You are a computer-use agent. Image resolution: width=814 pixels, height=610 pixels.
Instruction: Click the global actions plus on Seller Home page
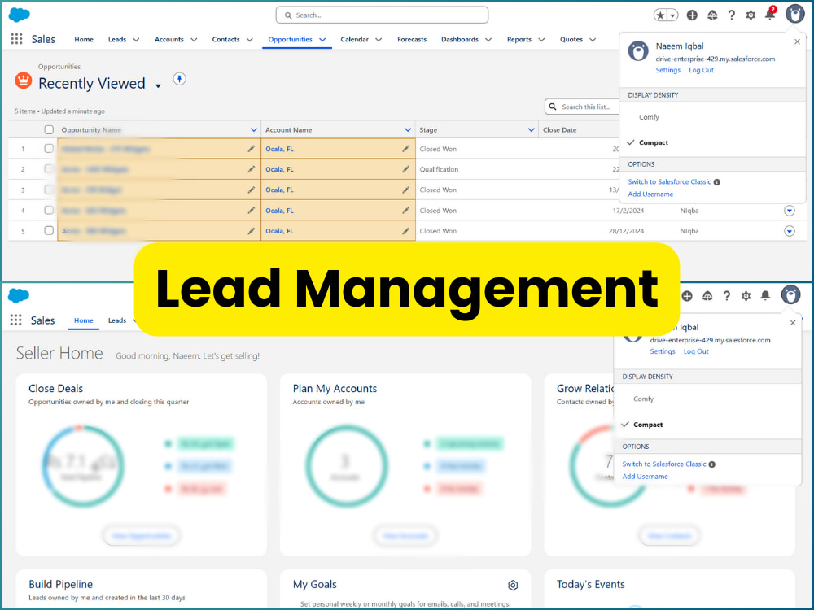[x=687, y=296]
